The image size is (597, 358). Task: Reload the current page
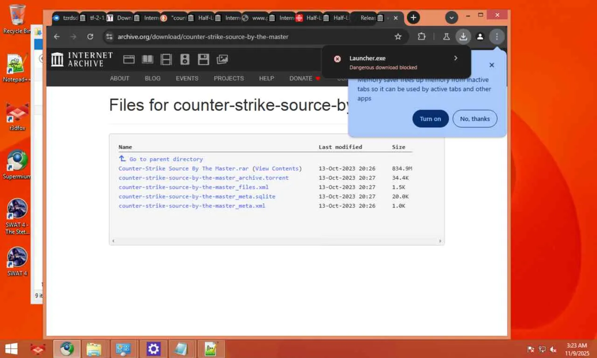[90, 36]
